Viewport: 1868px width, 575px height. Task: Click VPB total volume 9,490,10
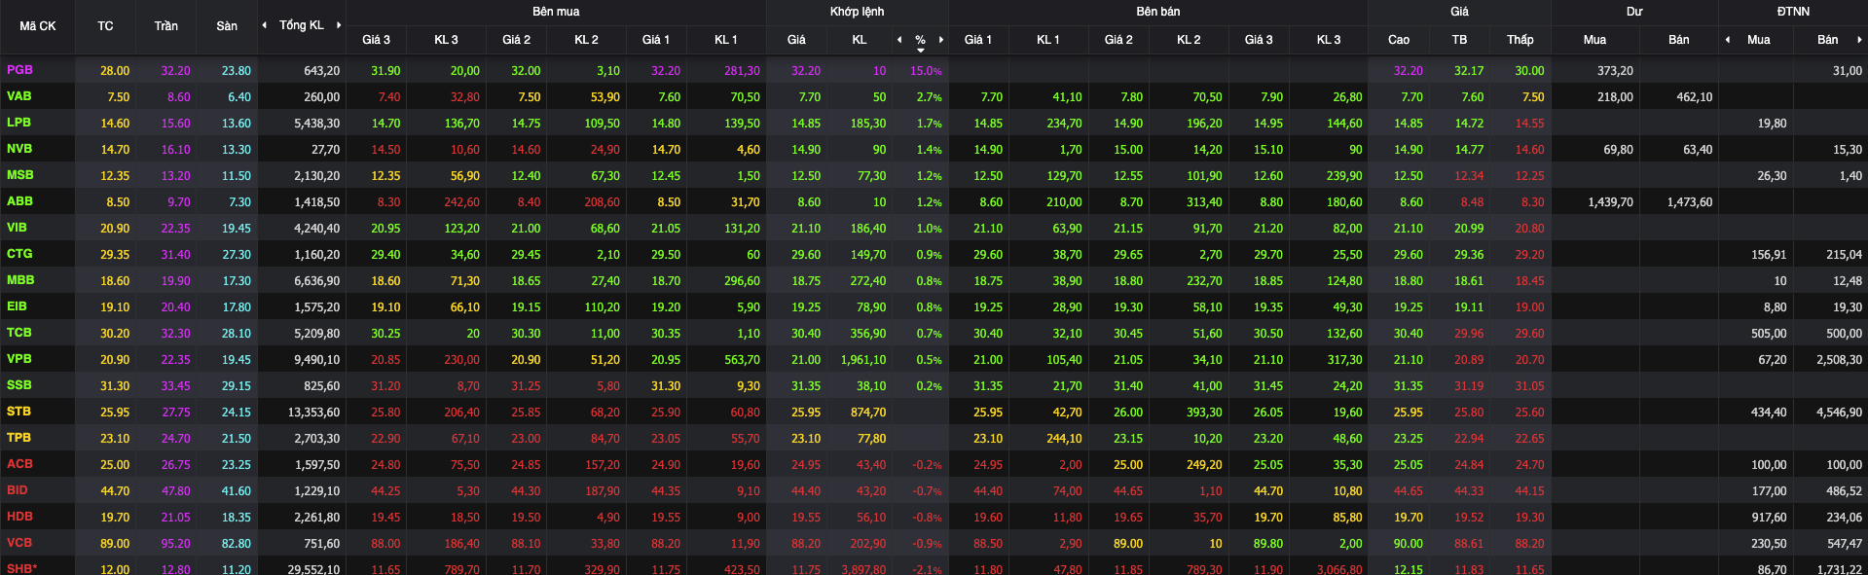click(x=317, y=360)
